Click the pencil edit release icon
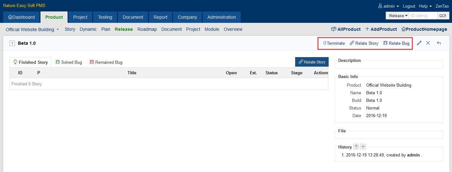452x172 pixels. click(x=419, y=43)
